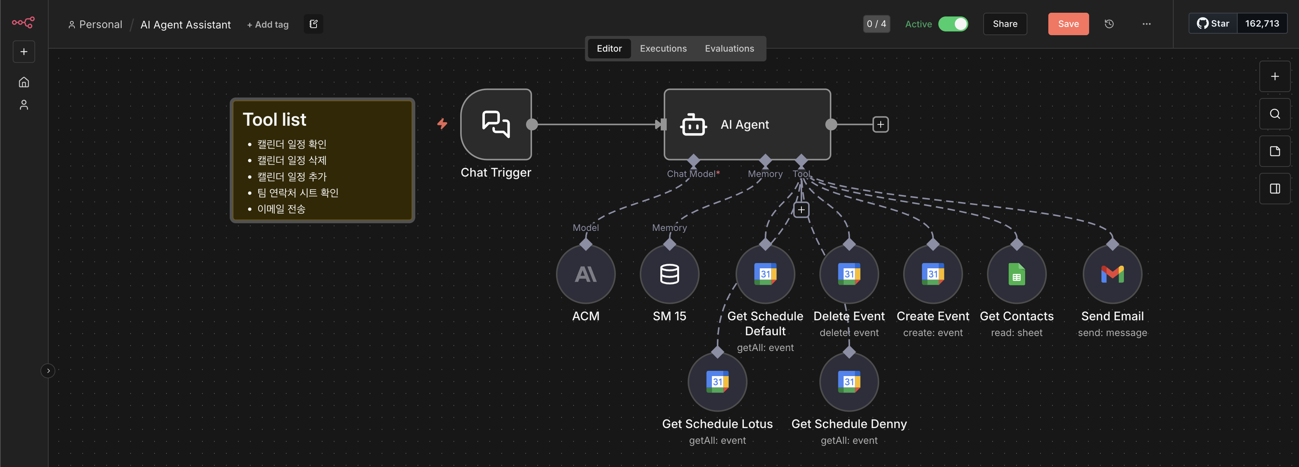Click the n8n logo icon
This screenshot has height=467, width=1299.
pos(23,22)
